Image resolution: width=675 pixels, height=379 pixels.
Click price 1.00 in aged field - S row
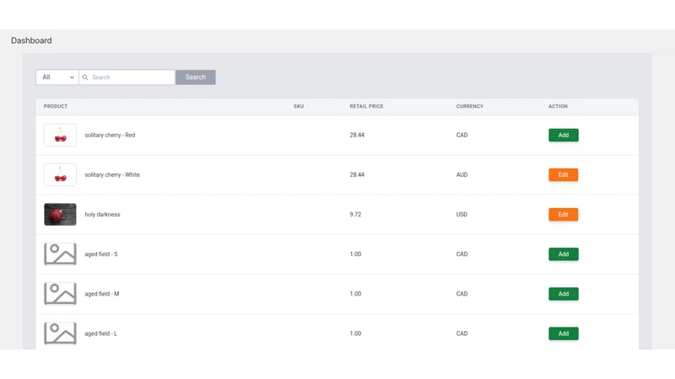pos(355,254)
